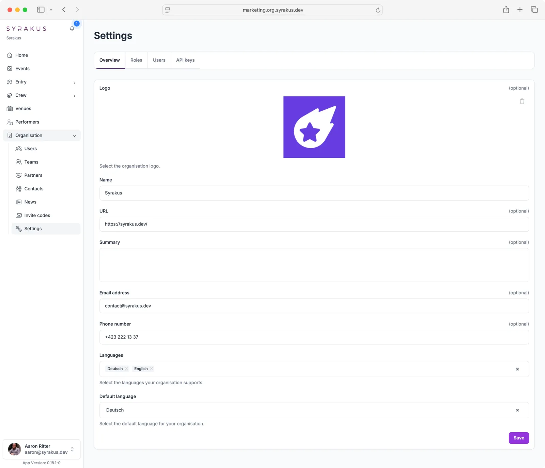The width and height of the screenshot is (545, 468).
Task: Go to Invite codes page
Action: (x=37, y=215)
